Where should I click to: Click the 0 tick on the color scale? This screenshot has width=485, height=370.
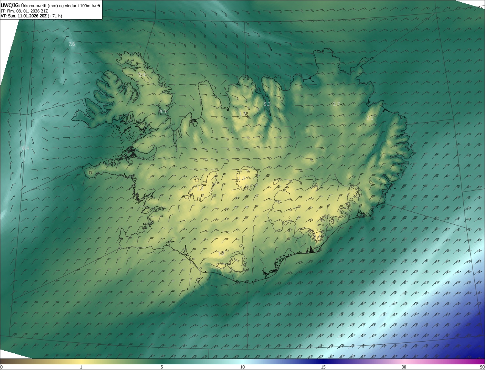point(2,367)
